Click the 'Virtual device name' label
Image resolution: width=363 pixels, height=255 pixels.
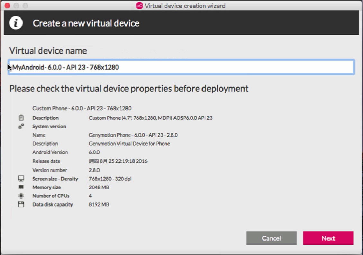pos(48,51)
